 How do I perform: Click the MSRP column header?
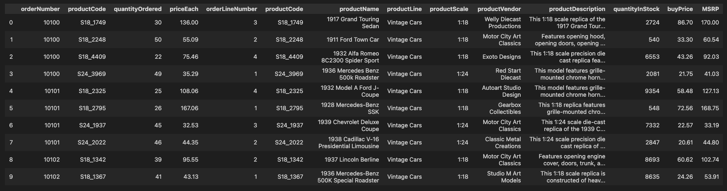[710, 9]
